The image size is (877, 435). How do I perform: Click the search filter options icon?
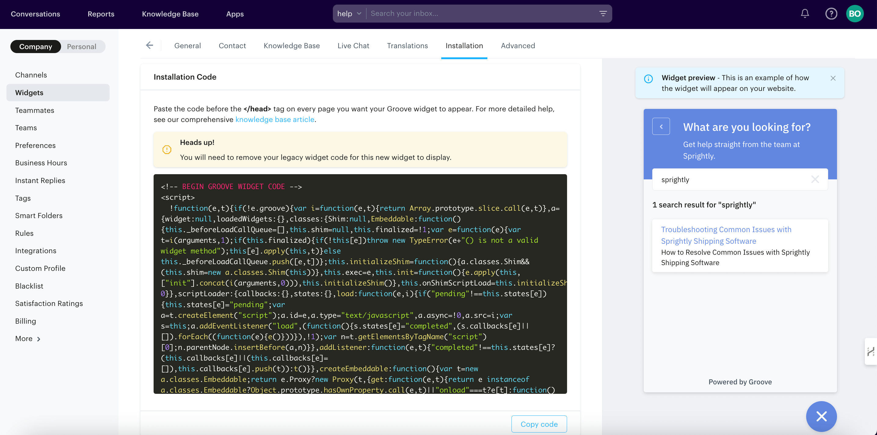pos(603,14)
